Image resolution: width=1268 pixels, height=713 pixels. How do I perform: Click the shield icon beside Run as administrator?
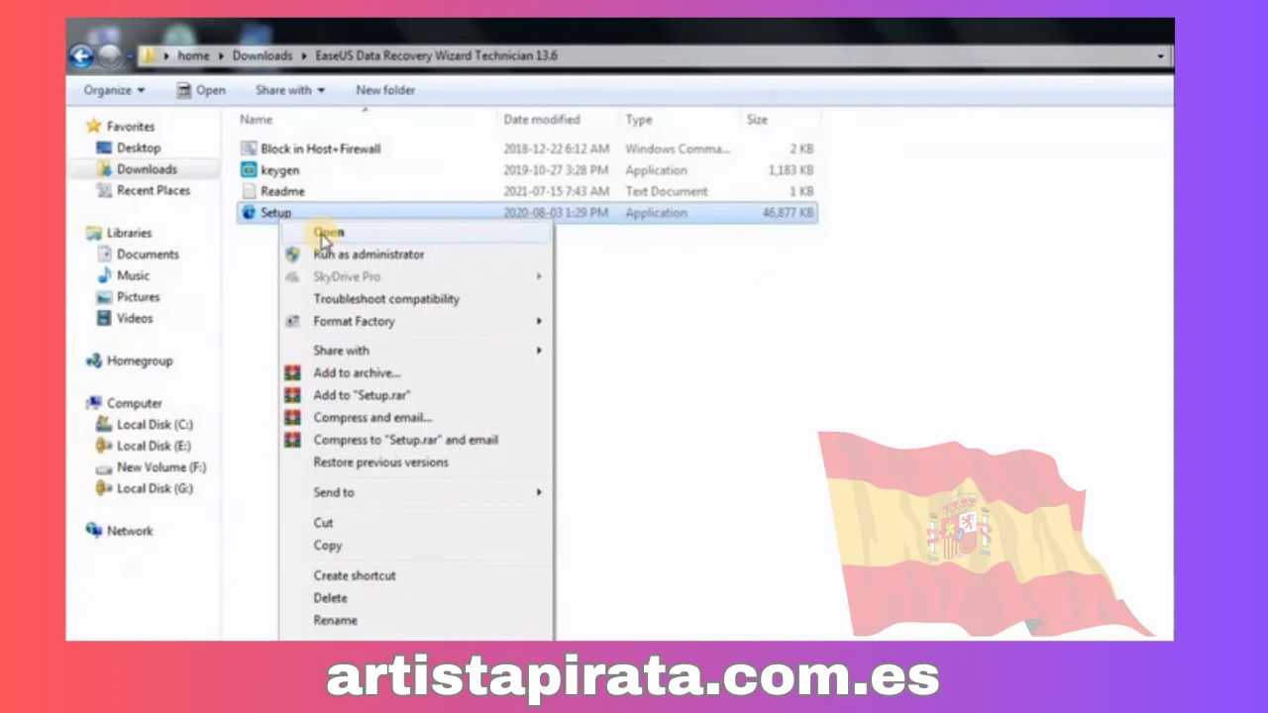pyautogui.click(x=292, y=255)
